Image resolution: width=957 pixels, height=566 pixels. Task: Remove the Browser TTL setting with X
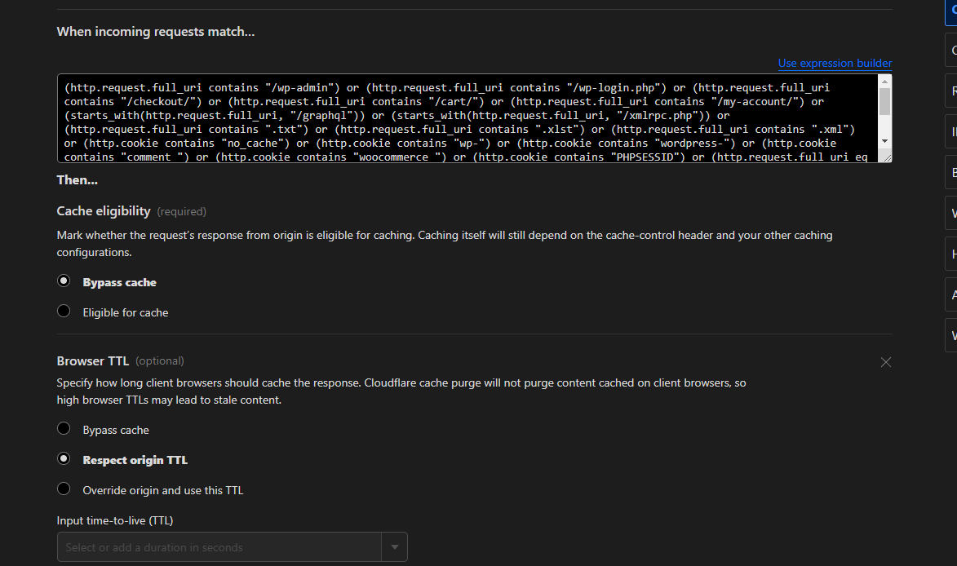(886, 362)
